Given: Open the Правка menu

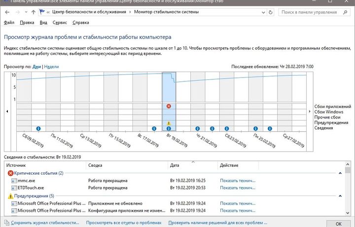Looking at the screenshot, I should [27, 22].
